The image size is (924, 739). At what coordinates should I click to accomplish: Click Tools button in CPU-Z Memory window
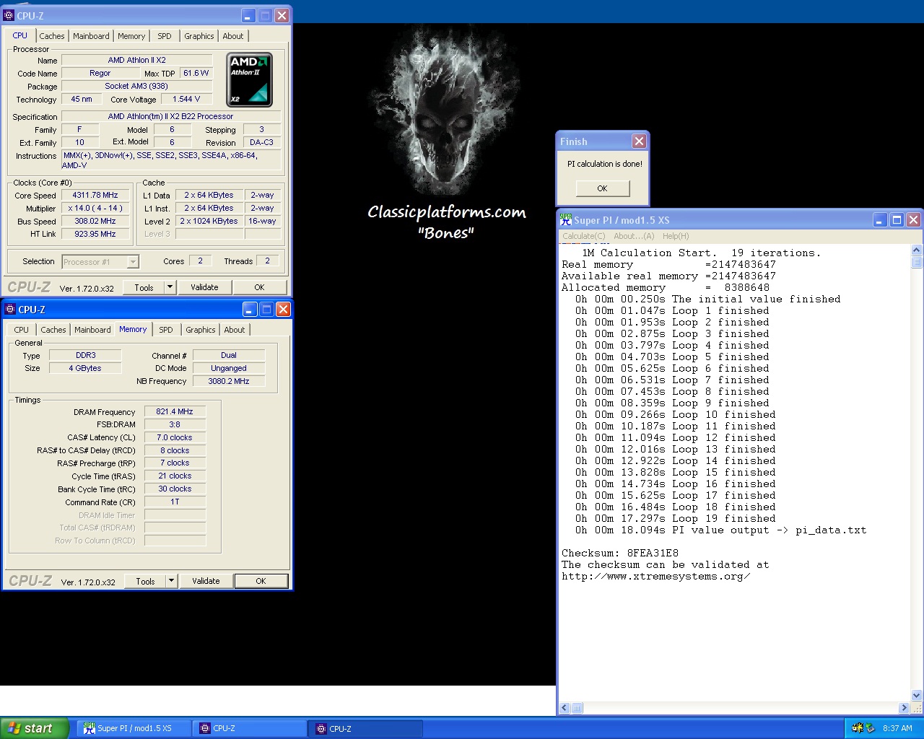coord(146,581)
